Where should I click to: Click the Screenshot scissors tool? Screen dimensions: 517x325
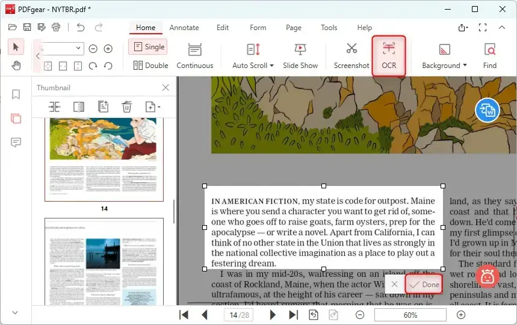click(x=351, y=55)
